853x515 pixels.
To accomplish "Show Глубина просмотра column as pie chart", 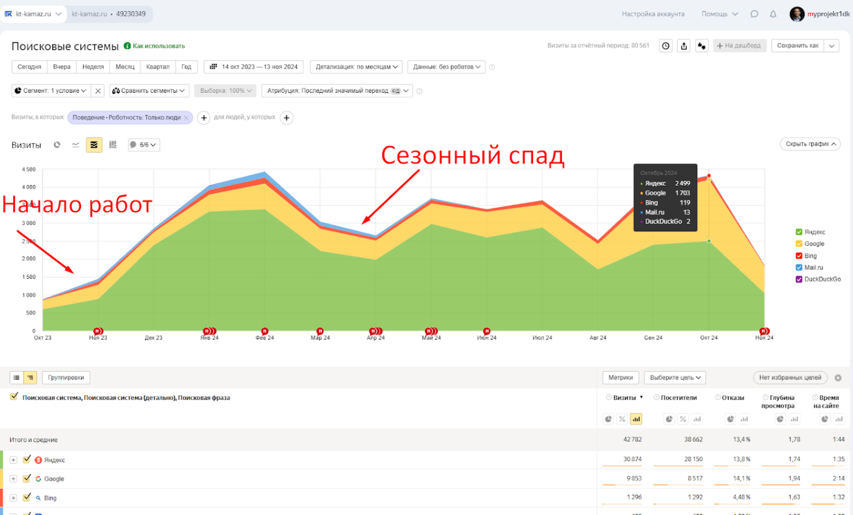I will 780,419.
